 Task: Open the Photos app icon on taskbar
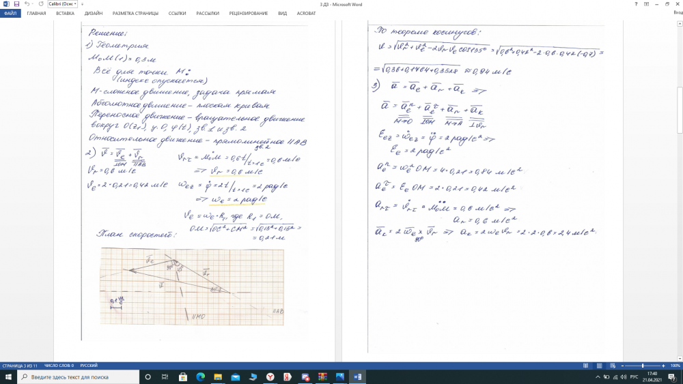tap(339, 377)
